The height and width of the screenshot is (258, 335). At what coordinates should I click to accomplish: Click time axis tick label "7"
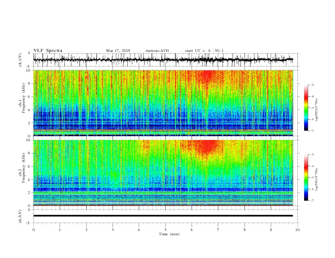point(218,230)
